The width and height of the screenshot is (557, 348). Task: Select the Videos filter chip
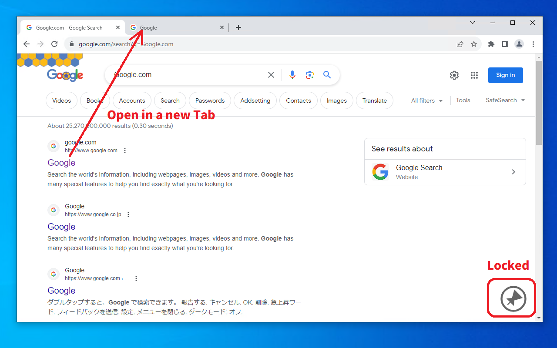61,100
